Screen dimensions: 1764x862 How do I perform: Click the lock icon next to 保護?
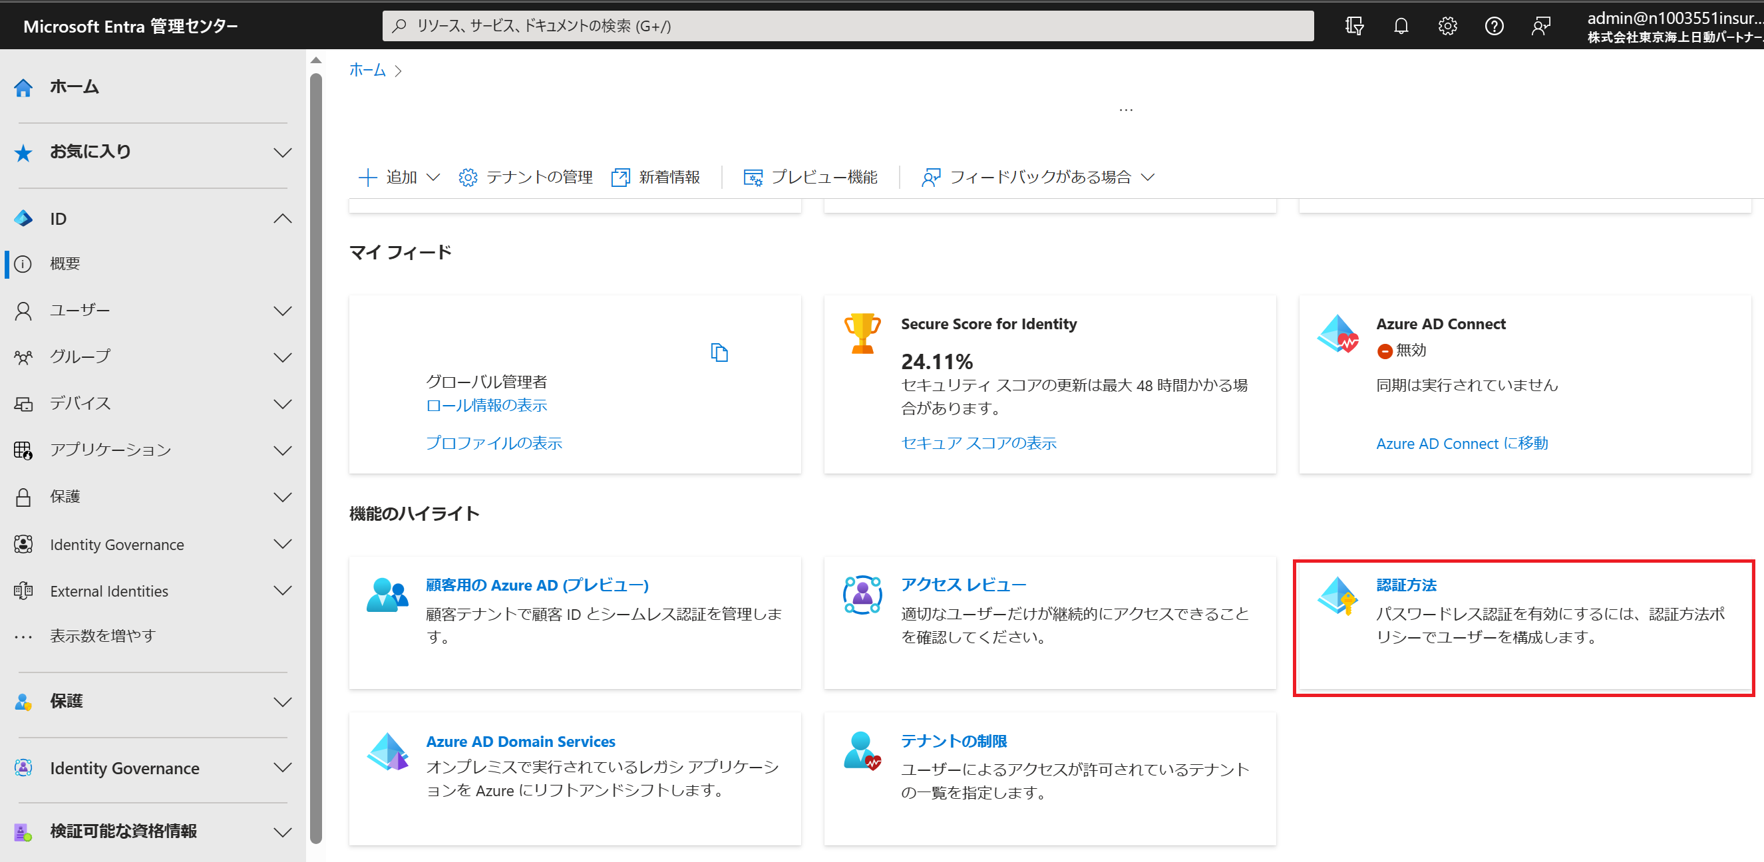tap(23, 496)
